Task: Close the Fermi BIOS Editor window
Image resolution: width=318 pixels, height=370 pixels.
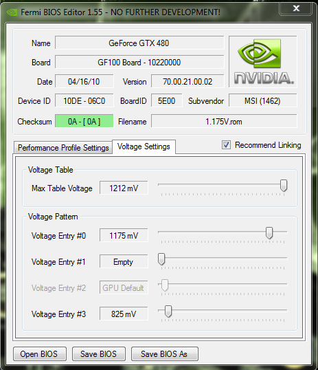Action: 296,9
